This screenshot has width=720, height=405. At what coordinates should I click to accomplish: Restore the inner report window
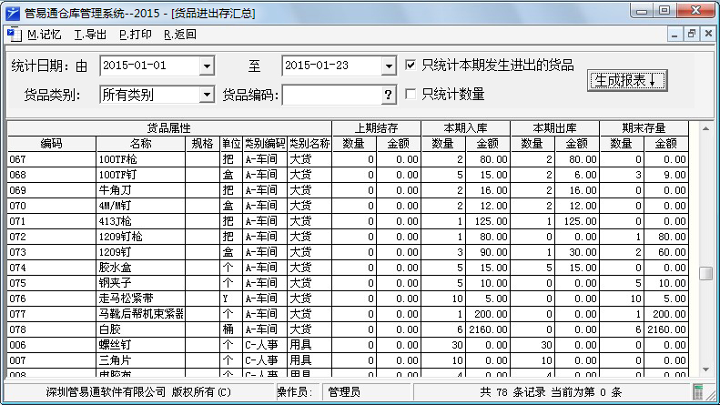(x=691, y=35)
